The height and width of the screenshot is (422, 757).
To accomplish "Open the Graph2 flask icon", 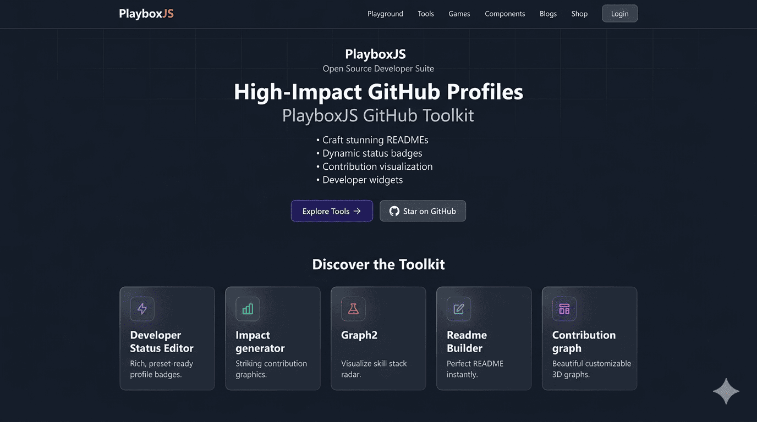I will (353, 309).
